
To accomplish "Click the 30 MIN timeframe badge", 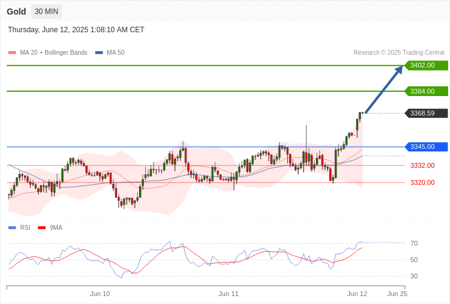I will [46, 12].
